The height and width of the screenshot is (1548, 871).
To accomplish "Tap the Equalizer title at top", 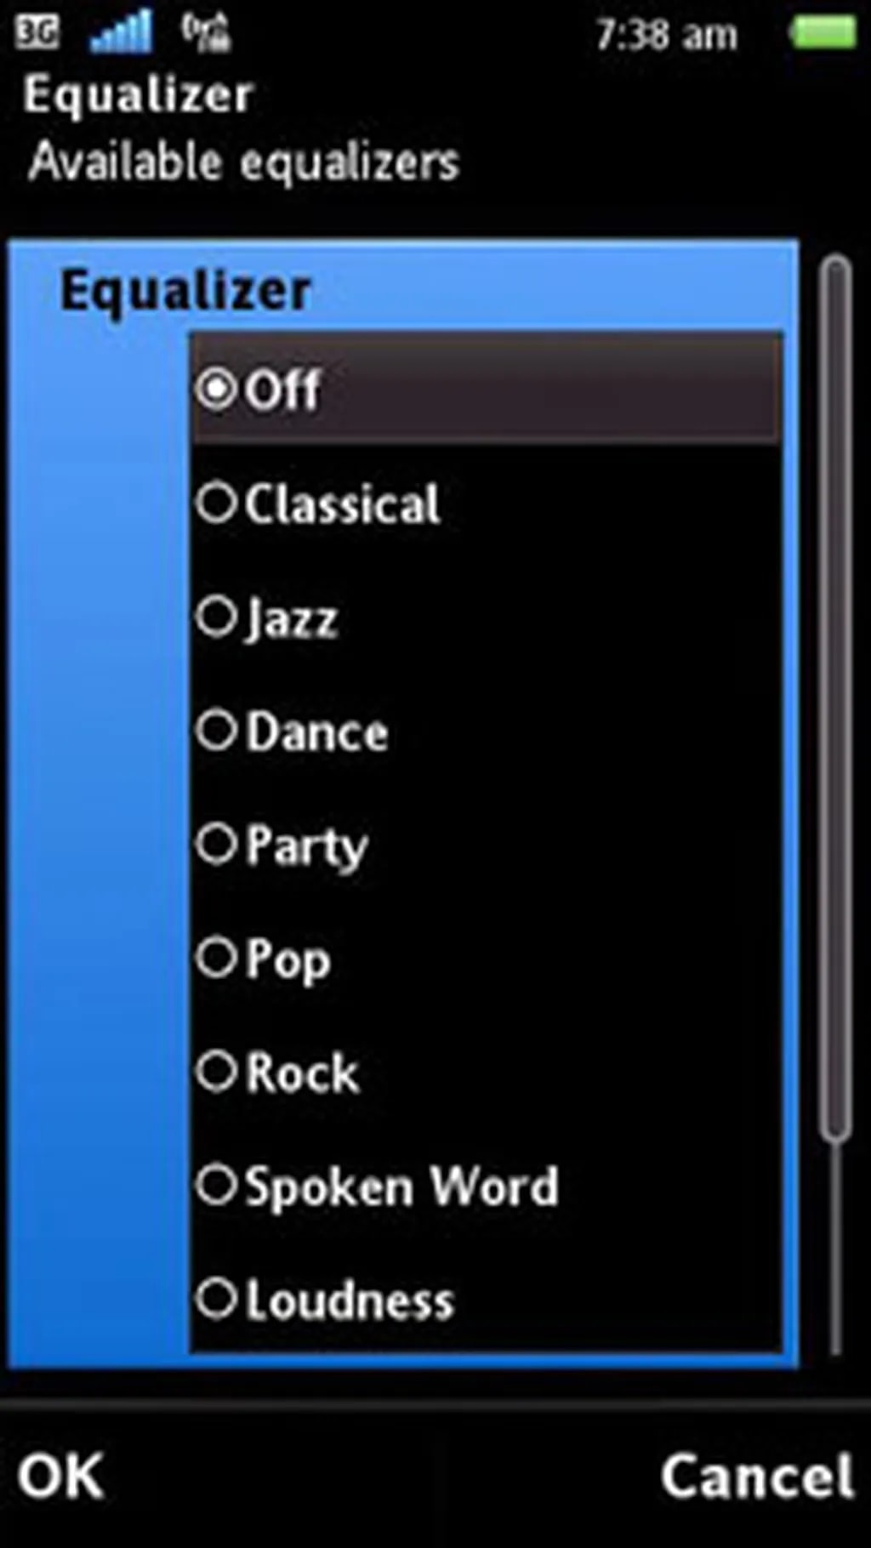I will click(x=138, y=94).
